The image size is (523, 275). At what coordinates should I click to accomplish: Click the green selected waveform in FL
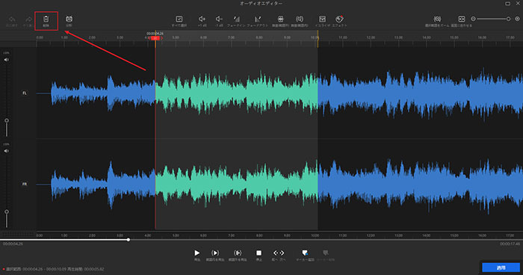(x=237, y=93)
